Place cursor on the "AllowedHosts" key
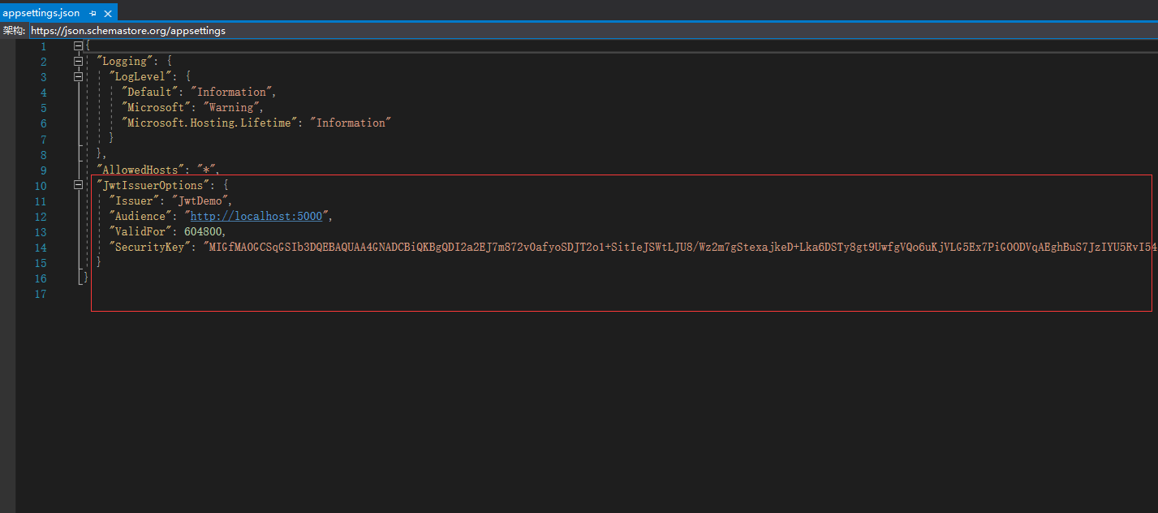 pyautogui.click(x=140, y=170)
